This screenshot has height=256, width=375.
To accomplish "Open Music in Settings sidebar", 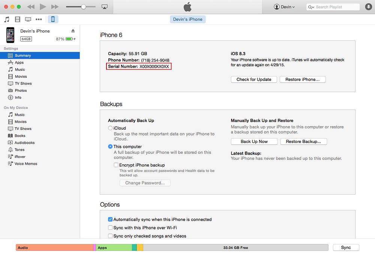I will pos(40,70).
